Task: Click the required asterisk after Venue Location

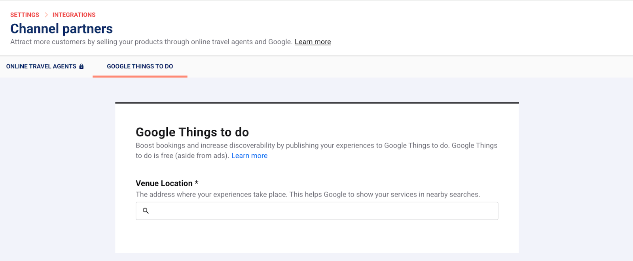Action: [197, 183]
